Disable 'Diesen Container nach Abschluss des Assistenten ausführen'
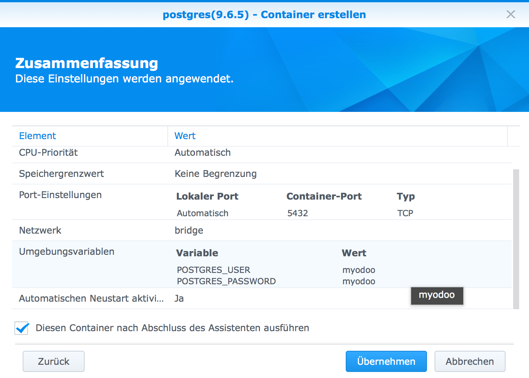Image resolution: width=529 pixels, height=378 pixels. pyautogui.click(x=22, y=328)
